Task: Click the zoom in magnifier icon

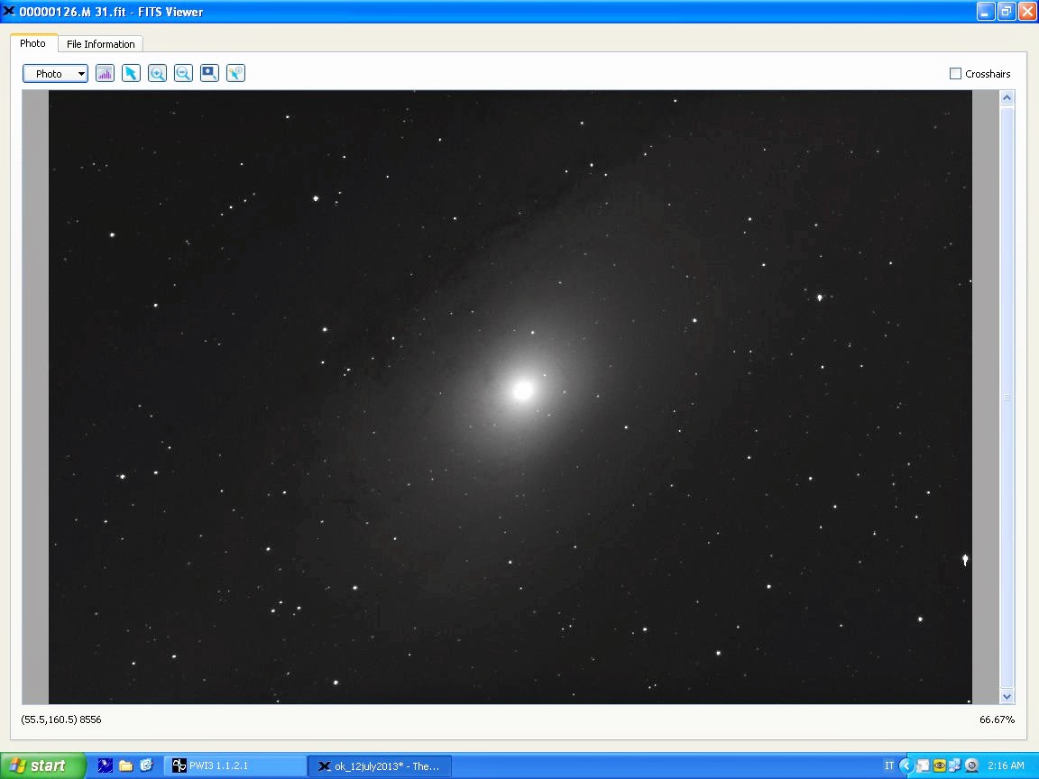Action: [x=157, y=74]
